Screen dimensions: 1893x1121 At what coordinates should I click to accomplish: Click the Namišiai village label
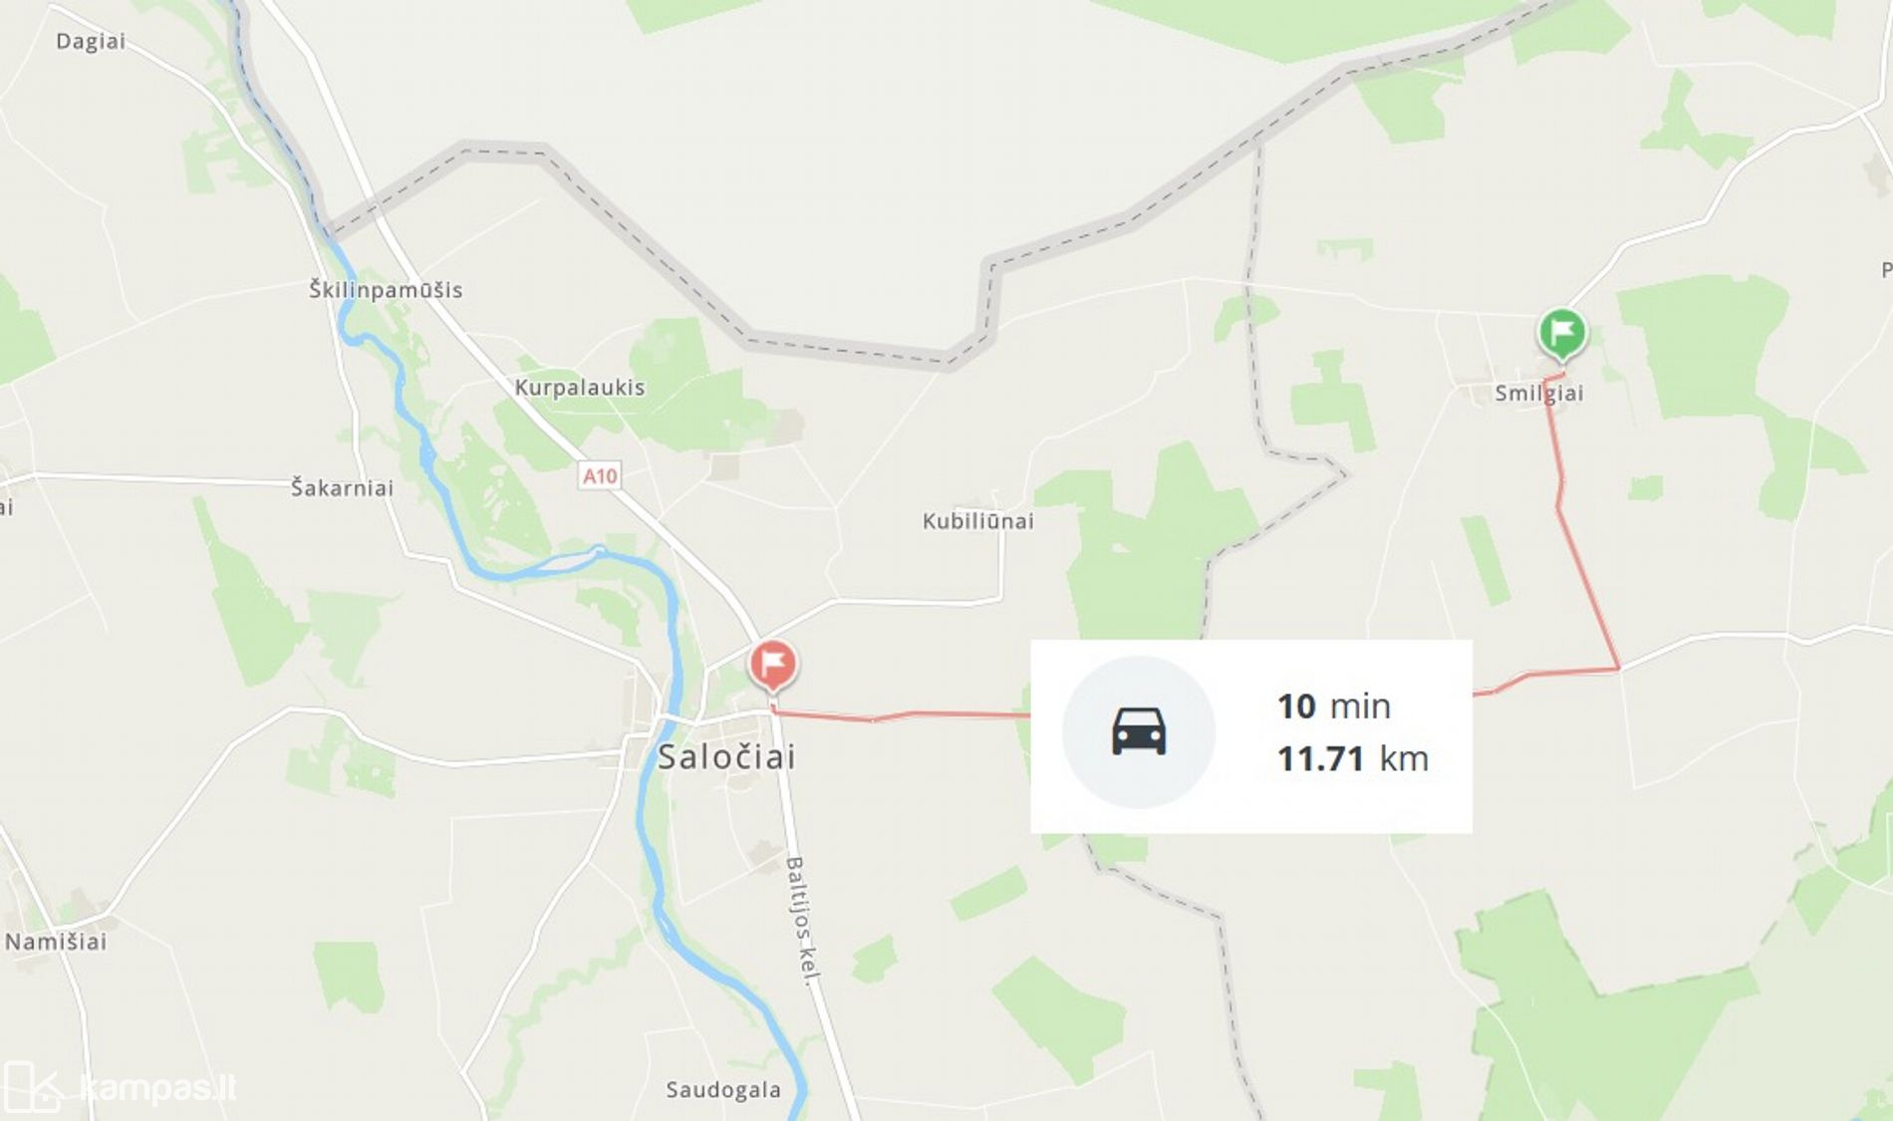(x=56, y=942)
